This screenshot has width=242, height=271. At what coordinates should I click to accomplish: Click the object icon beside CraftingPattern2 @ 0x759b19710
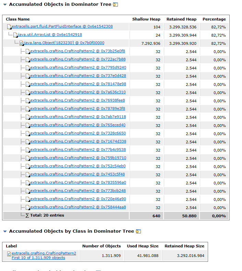click(x=28, y=158)
